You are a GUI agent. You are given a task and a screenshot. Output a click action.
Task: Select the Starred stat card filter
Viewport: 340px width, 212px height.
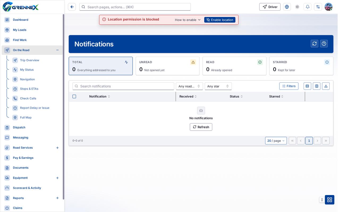tap(301, 66)
